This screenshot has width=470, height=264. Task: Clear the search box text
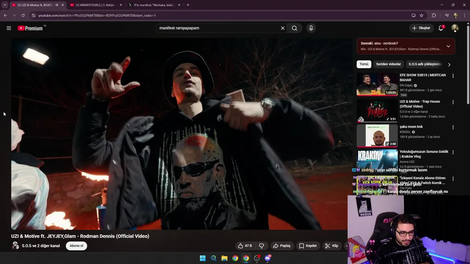click(283, 28)
